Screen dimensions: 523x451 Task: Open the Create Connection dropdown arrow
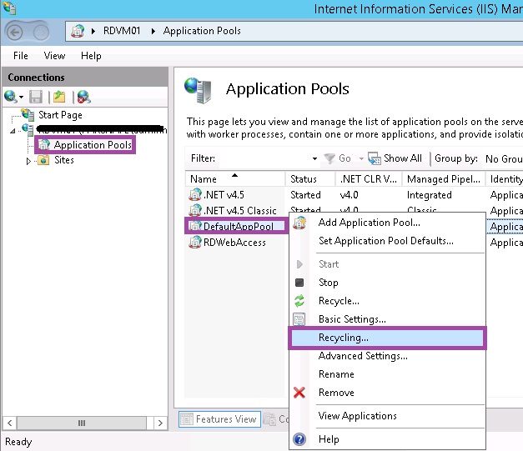tap(22, 97)
